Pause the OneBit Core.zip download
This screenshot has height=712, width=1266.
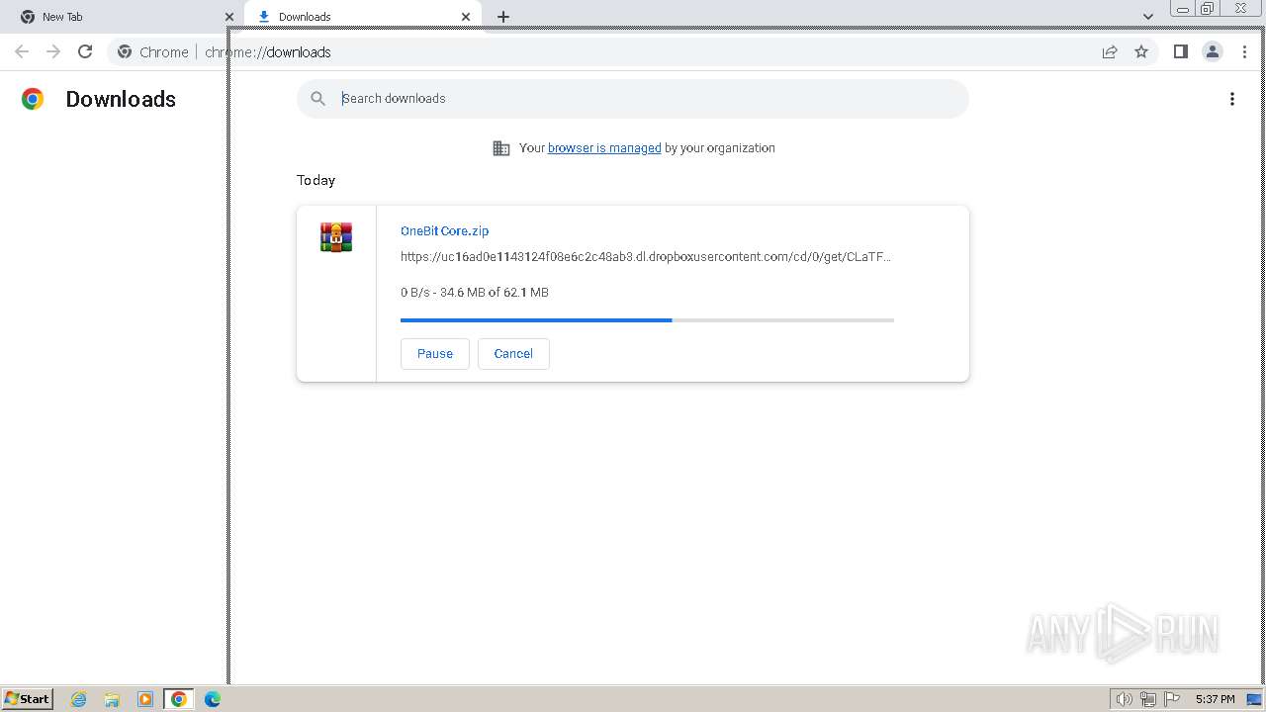[435, 354]
